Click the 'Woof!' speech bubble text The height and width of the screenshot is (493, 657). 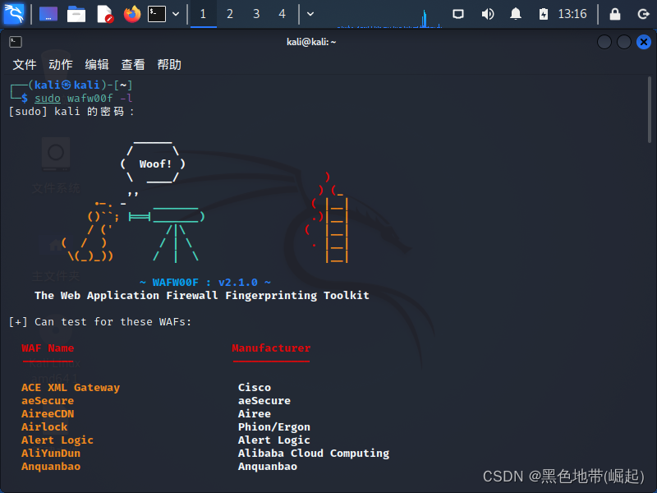point(155,164)
